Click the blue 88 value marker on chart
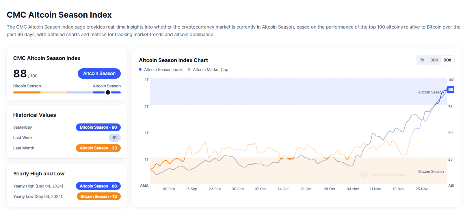 point(451,89)
